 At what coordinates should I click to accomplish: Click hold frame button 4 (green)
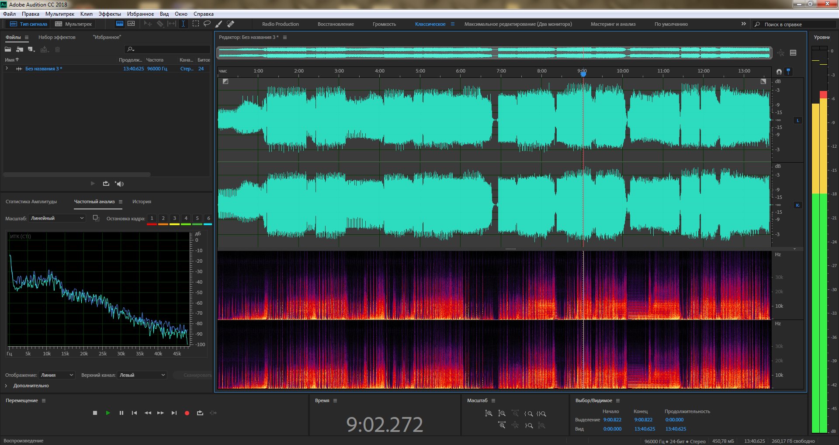point(186,219)
